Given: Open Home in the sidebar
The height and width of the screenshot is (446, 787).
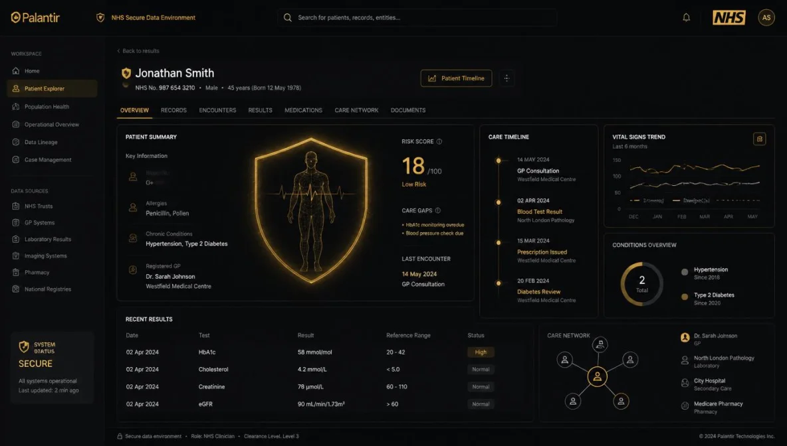Looking at the screenshot, I should pos(52,70).
